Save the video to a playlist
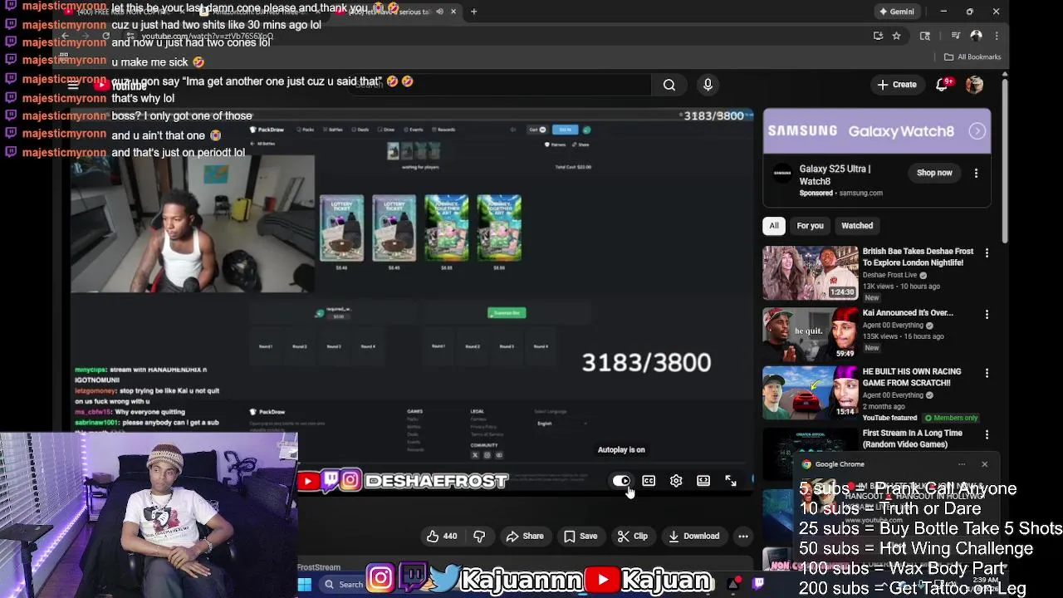1063x598 pixels. 580,537
